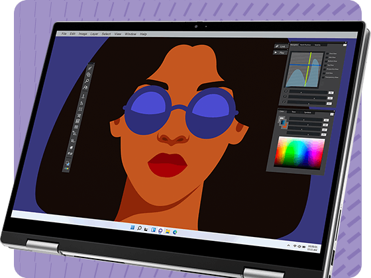Adjust the bottom slider in Navigator panel
This screenshot has width=371, height=278.
(307, 103)
